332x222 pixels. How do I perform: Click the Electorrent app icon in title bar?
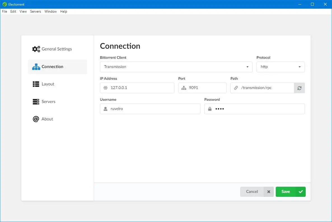[x=5, y=4]
